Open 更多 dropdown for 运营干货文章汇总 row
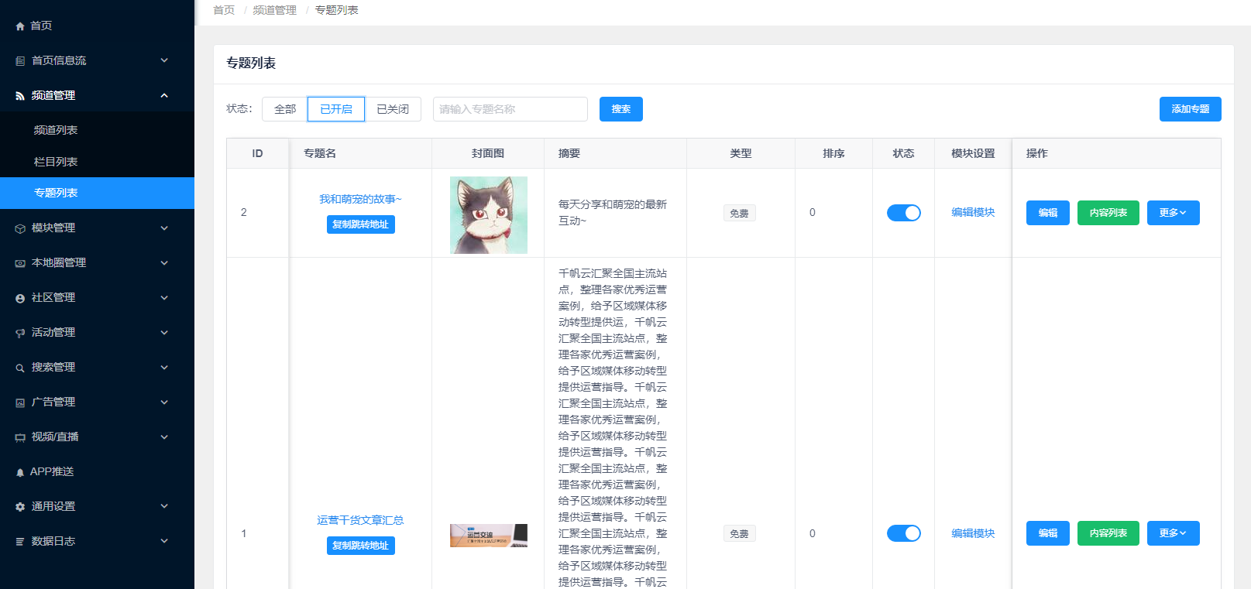Viewport: 1251px width, 589px height. pos(1173,533)
